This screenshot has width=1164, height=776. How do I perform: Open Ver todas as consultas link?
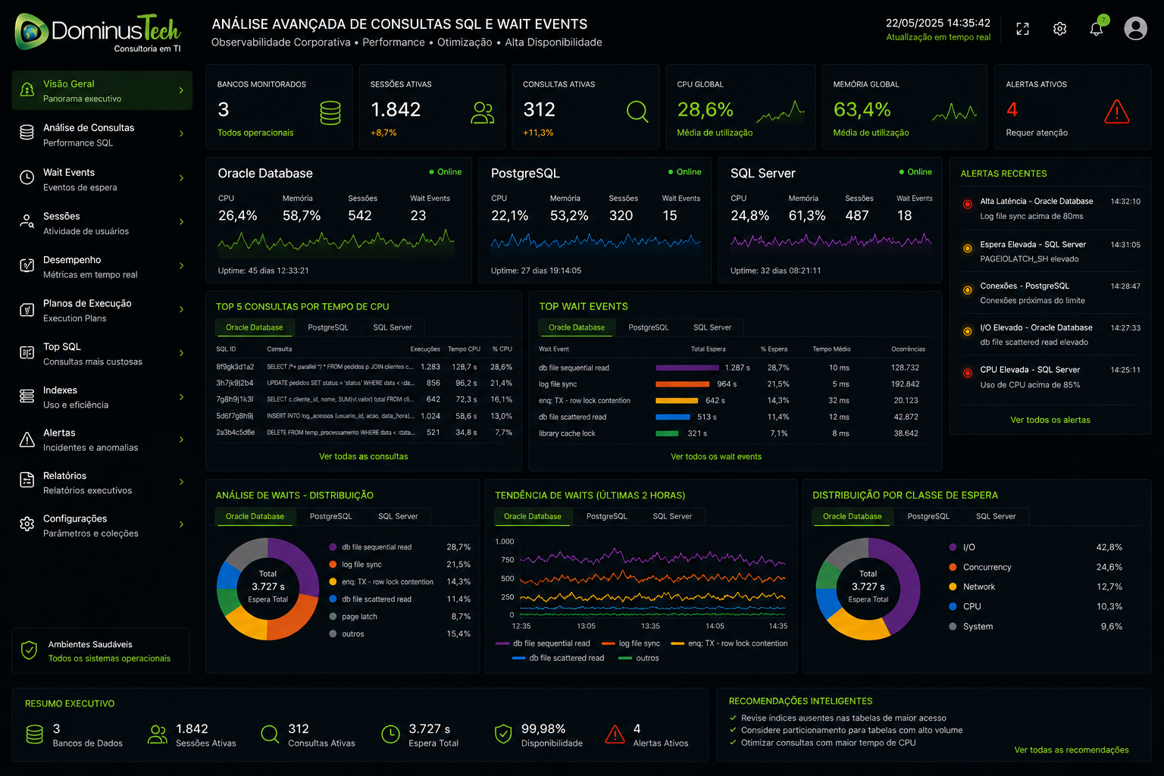(x=364, y=456)
